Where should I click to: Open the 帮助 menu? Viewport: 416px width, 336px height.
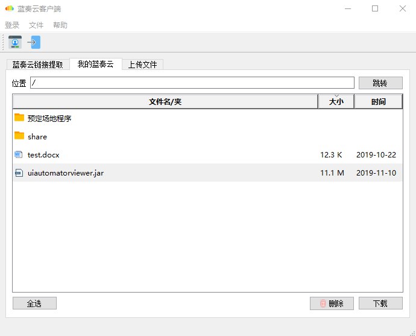(60, 25)
